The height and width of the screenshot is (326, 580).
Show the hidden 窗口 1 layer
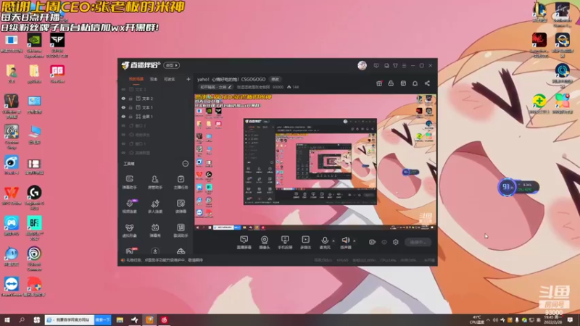(x=123, y=143)
